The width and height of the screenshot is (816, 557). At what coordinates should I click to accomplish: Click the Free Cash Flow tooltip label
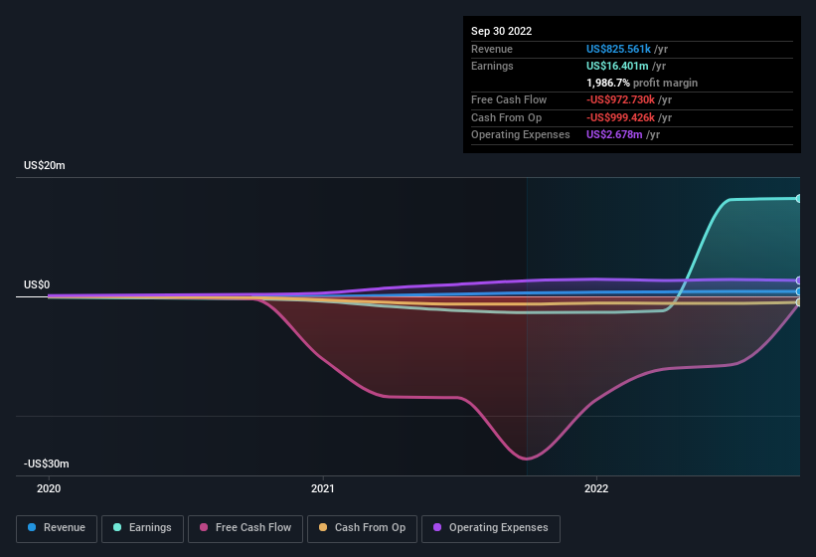click(x=509, y=99)
